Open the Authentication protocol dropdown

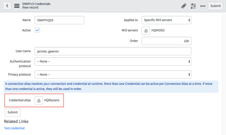coord(113,61)
